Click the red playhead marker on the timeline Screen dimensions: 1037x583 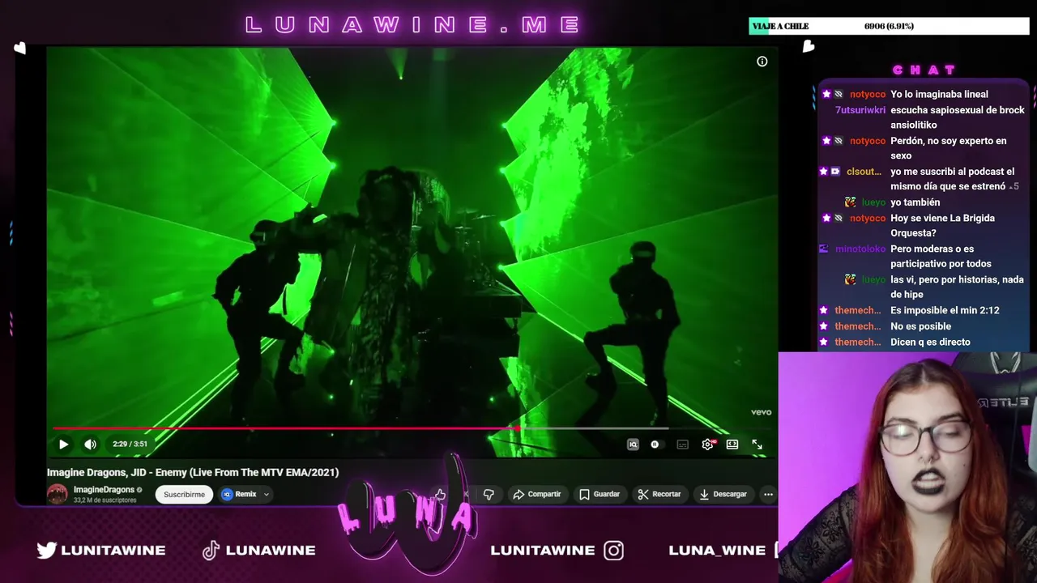[x=517, y=428]
